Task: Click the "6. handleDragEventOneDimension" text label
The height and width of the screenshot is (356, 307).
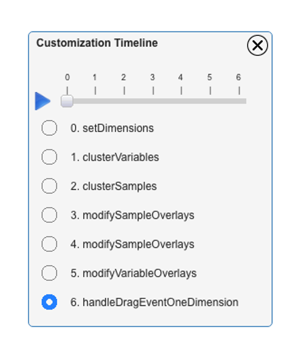Action: pyautogui.click(x=154, y=302)
